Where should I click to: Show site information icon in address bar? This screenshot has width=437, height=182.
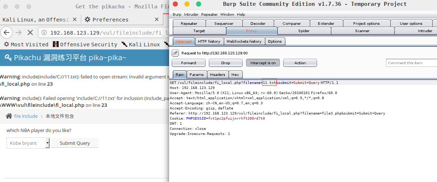(x=44, y=33)
